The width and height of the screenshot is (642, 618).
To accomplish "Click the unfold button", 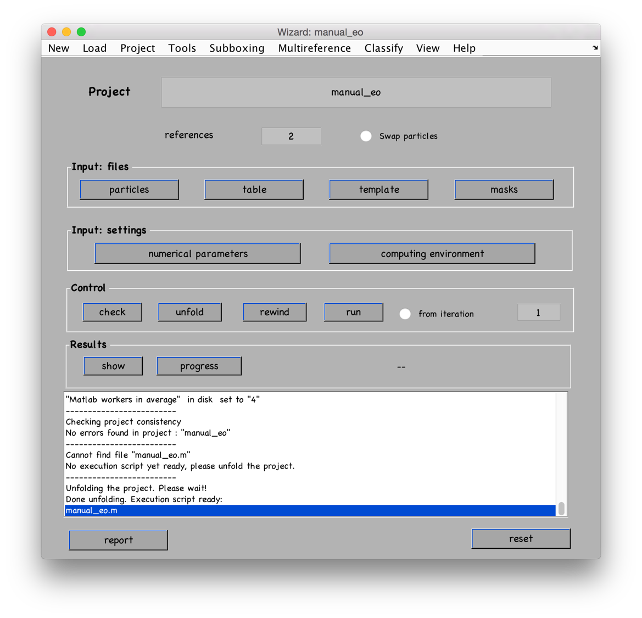I will coord(190,312).
